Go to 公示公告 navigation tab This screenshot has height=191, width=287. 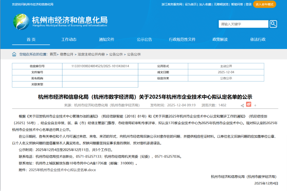click(x=144, y=39)
